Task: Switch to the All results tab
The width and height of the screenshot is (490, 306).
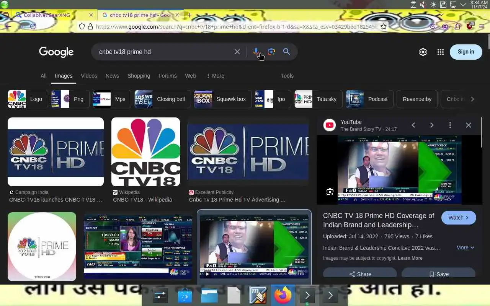Action: 44,76
